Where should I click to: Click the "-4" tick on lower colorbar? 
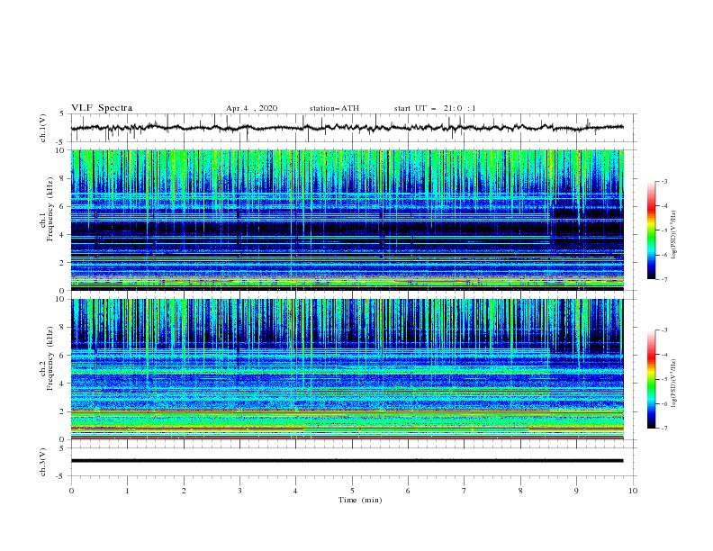[x=664, y=355]
